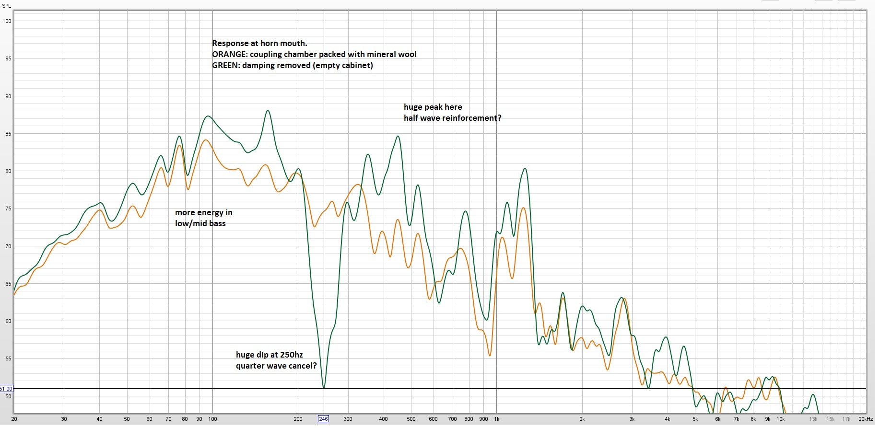Click the 900 Hz frequency axis label
The image size is (880, 428).
point(484,419)
